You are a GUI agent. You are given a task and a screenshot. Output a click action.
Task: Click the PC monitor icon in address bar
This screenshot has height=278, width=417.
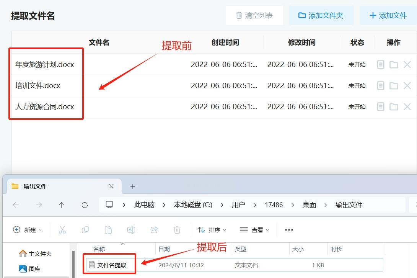pyautogui.click(x=109, y=204)
